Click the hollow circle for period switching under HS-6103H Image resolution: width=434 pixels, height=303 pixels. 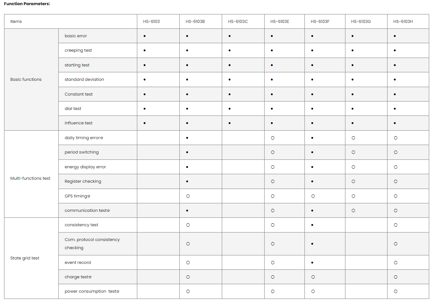click(x=396, y=152)
